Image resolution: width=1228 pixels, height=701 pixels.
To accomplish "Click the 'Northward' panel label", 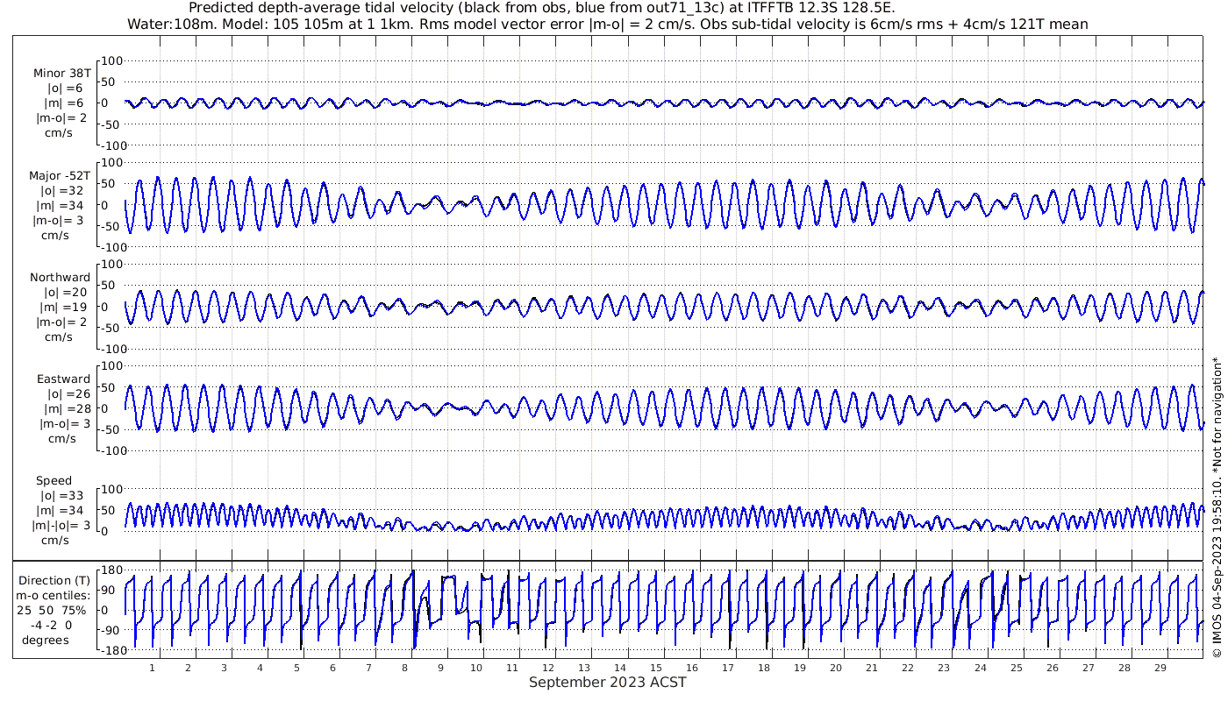I will (60, 277).
